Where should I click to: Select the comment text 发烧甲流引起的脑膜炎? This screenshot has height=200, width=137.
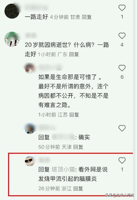[x=68, y=179]
